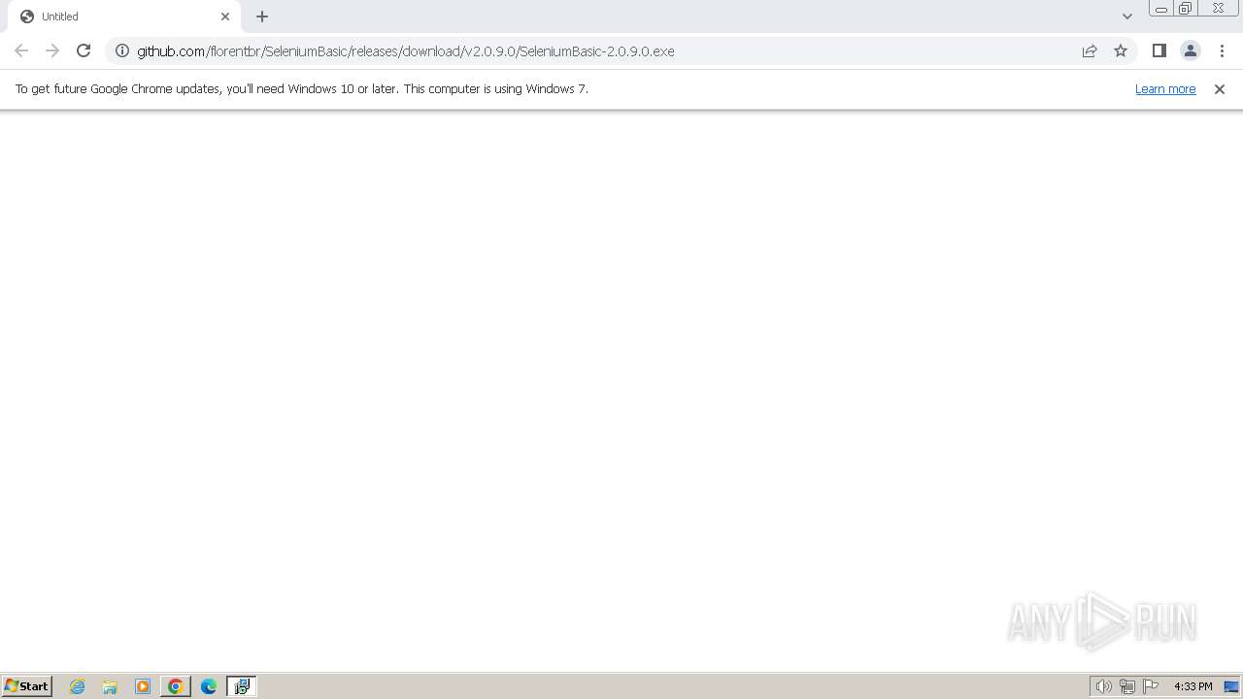This screenshot has width=1243, height=699.
Task: Click the Show desktop tray button
Action: 1231,686
